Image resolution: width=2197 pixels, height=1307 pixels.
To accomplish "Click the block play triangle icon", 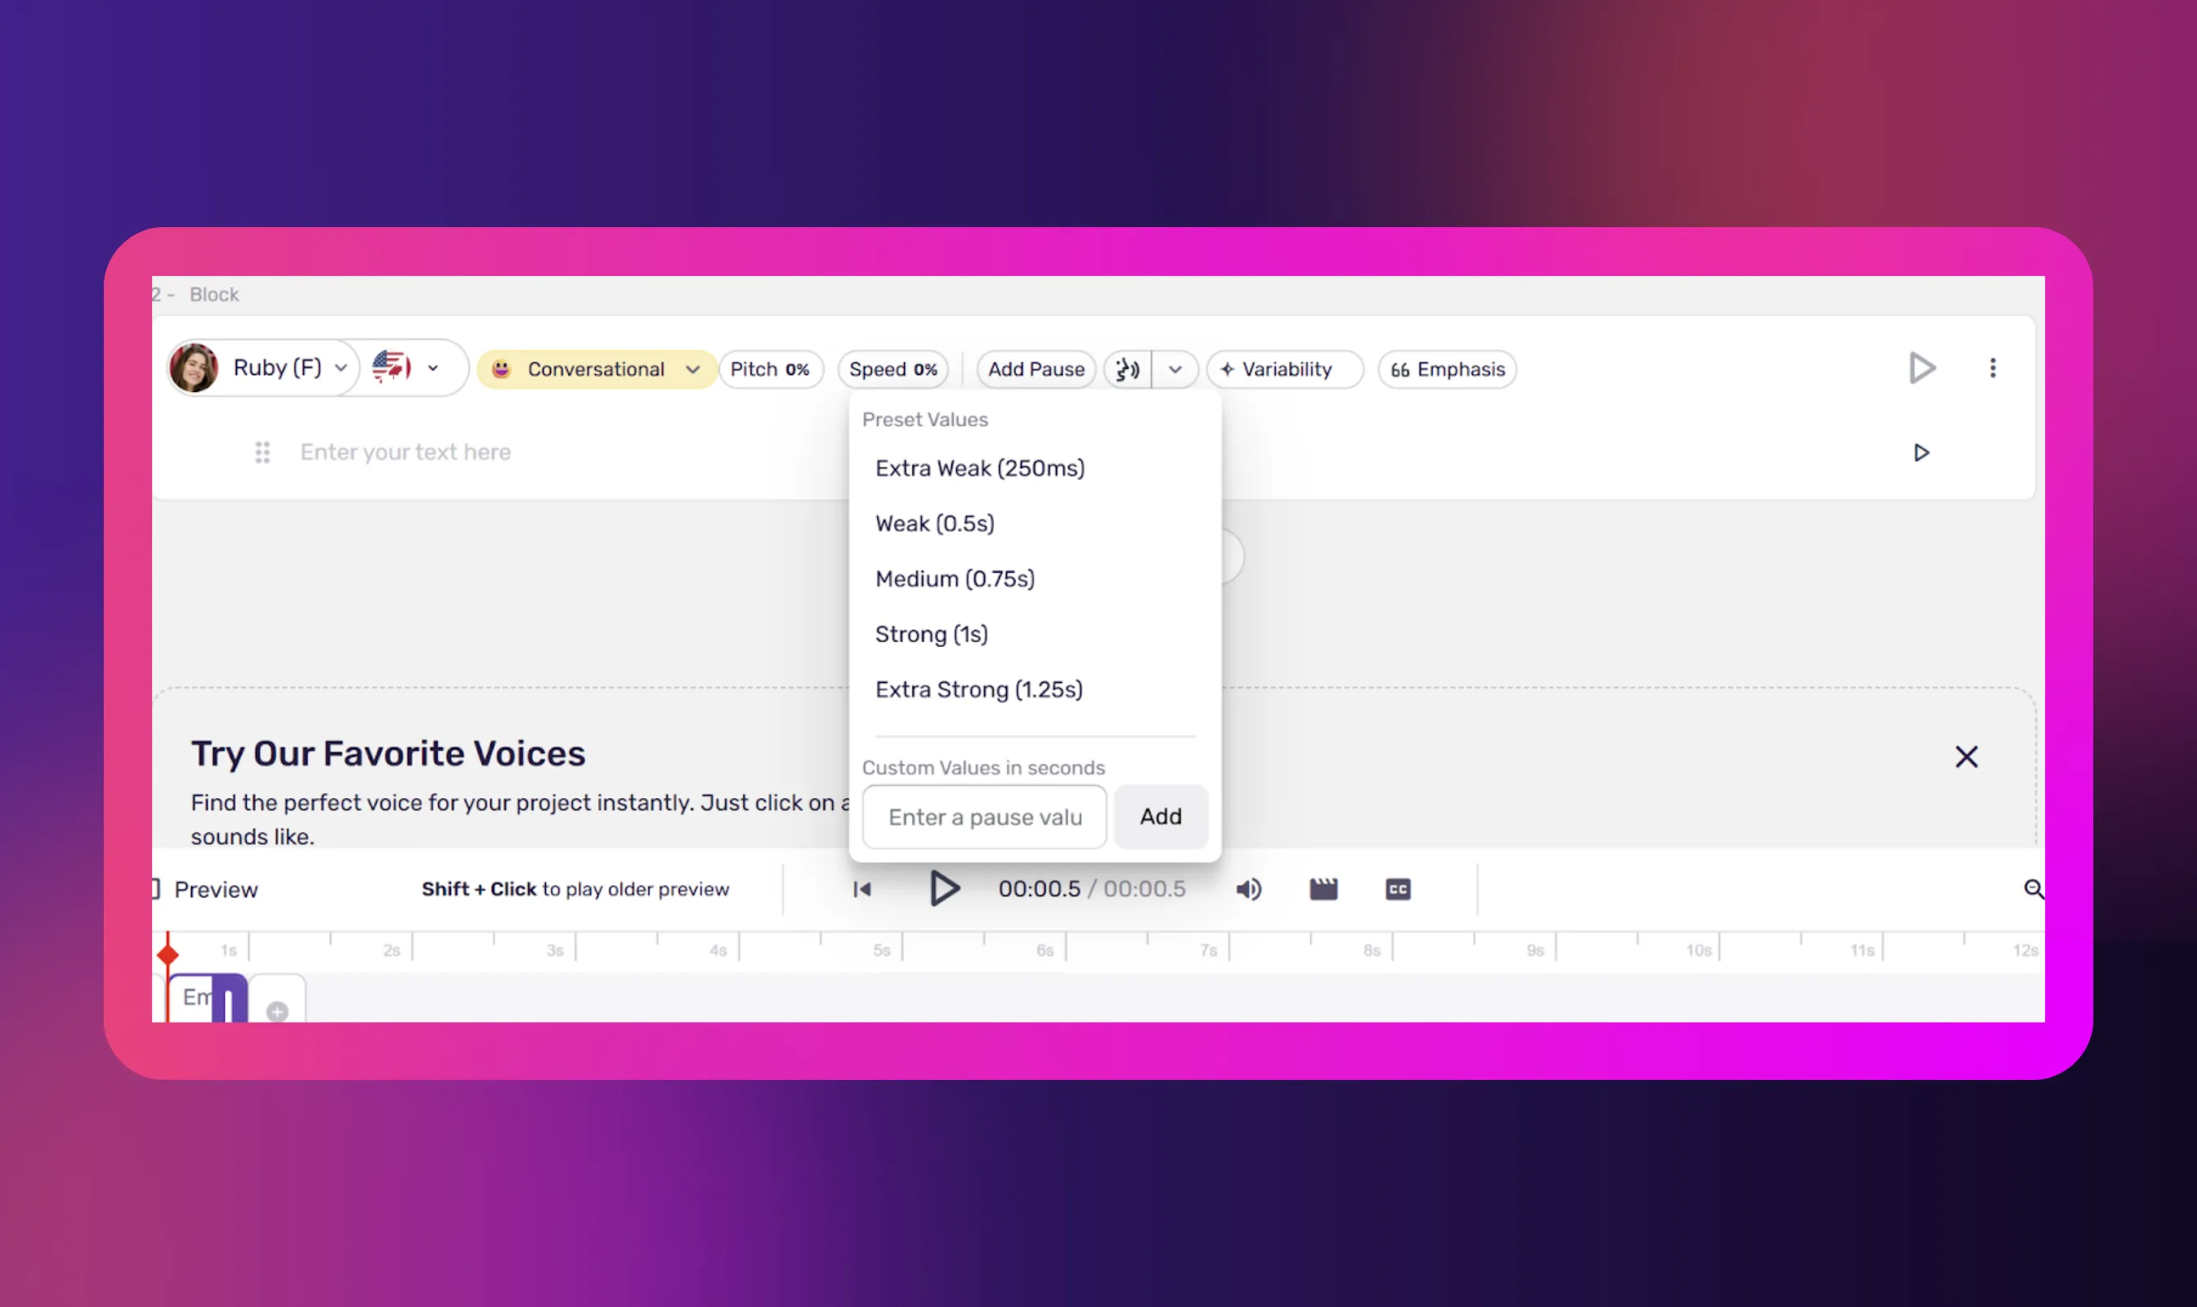I will (1922, 368).
